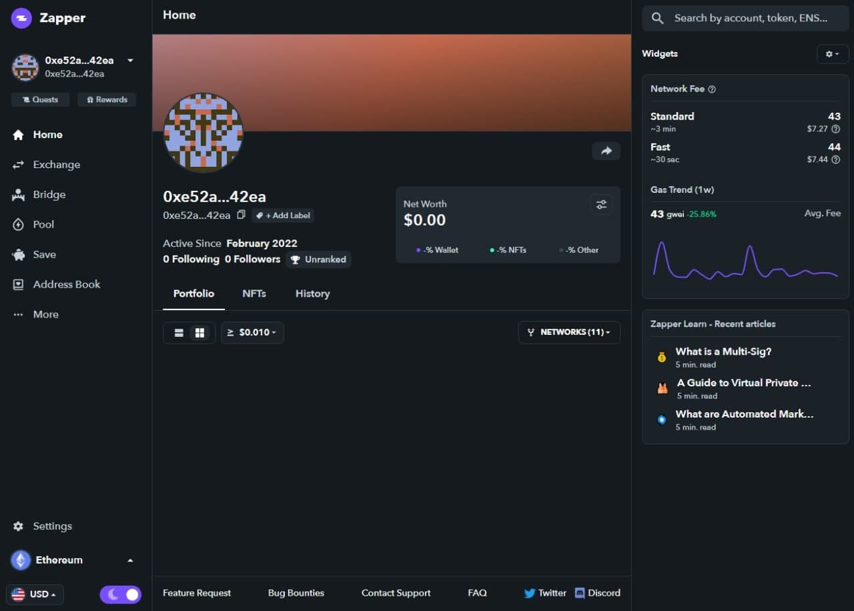
Task: Open the History tab
Action: (x=312, y=293)
